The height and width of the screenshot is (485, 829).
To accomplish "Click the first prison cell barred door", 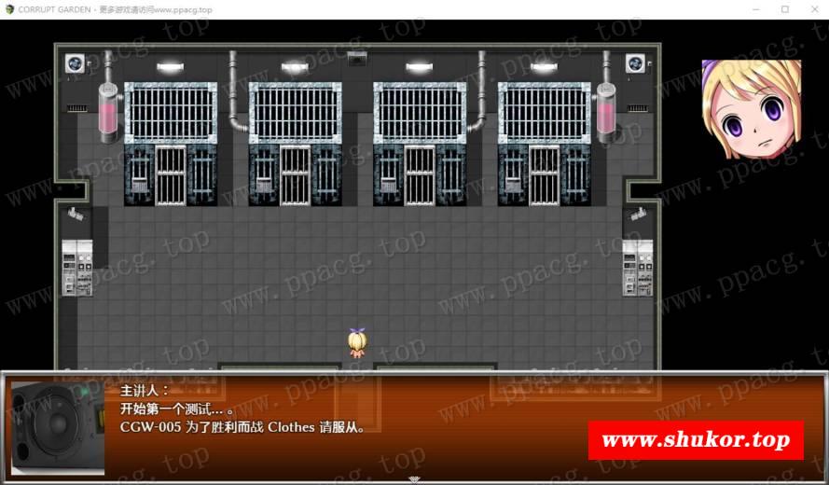I will click(x=171, y=175).
